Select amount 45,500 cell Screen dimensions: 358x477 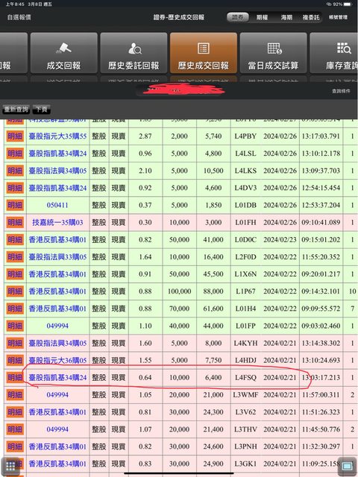pyautogui.click(x=213, y=274)
